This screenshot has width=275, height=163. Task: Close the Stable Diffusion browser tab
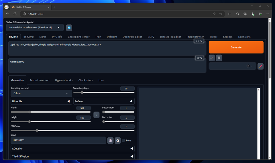48,7
